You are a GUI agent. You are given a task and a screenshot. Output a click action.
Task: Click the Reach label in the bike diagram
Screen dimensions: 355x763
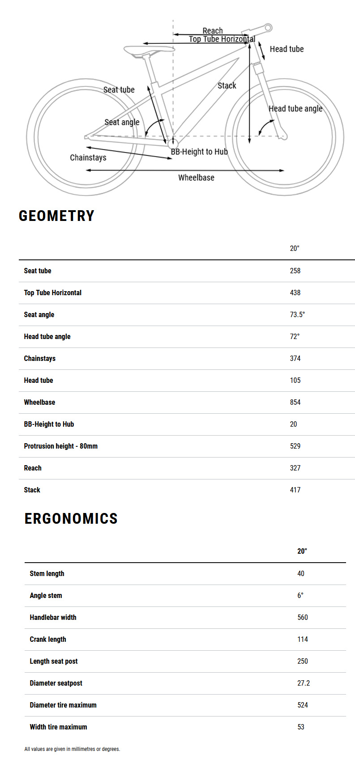(x=212, y=30)
